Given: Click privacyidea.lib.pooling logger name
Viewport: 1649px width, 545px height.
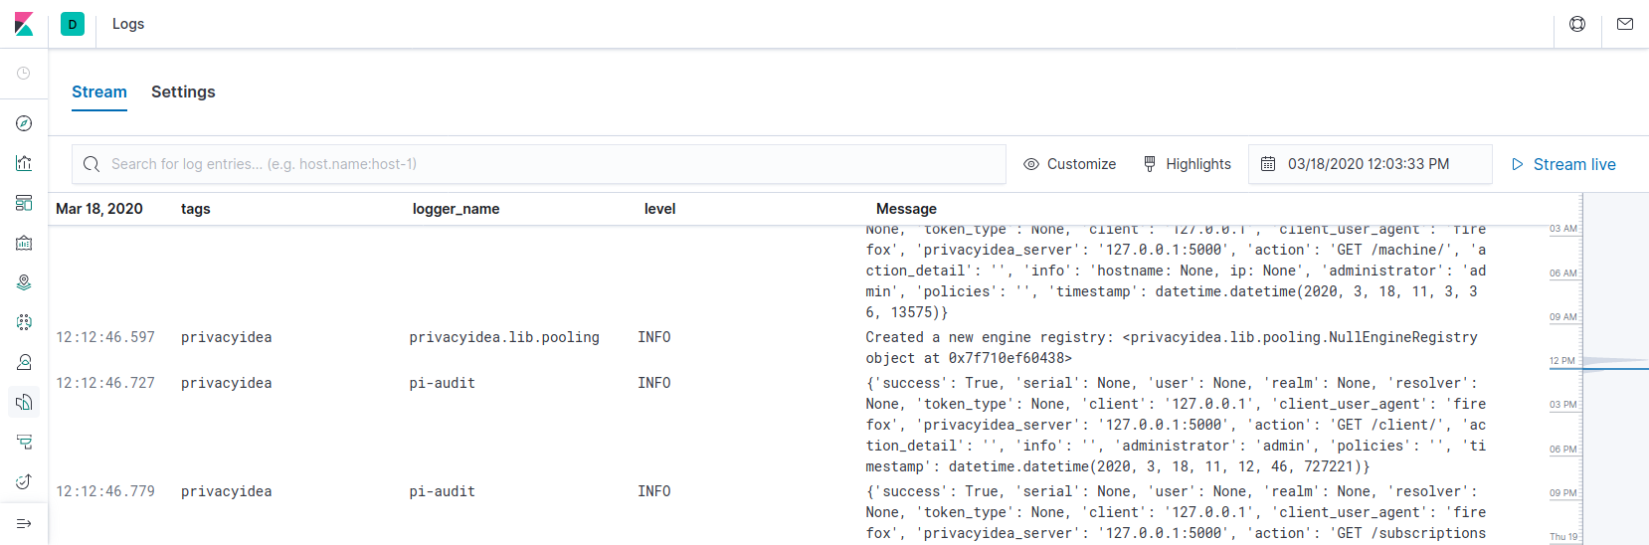Looking at the screenshot, I should coord(504,337).
